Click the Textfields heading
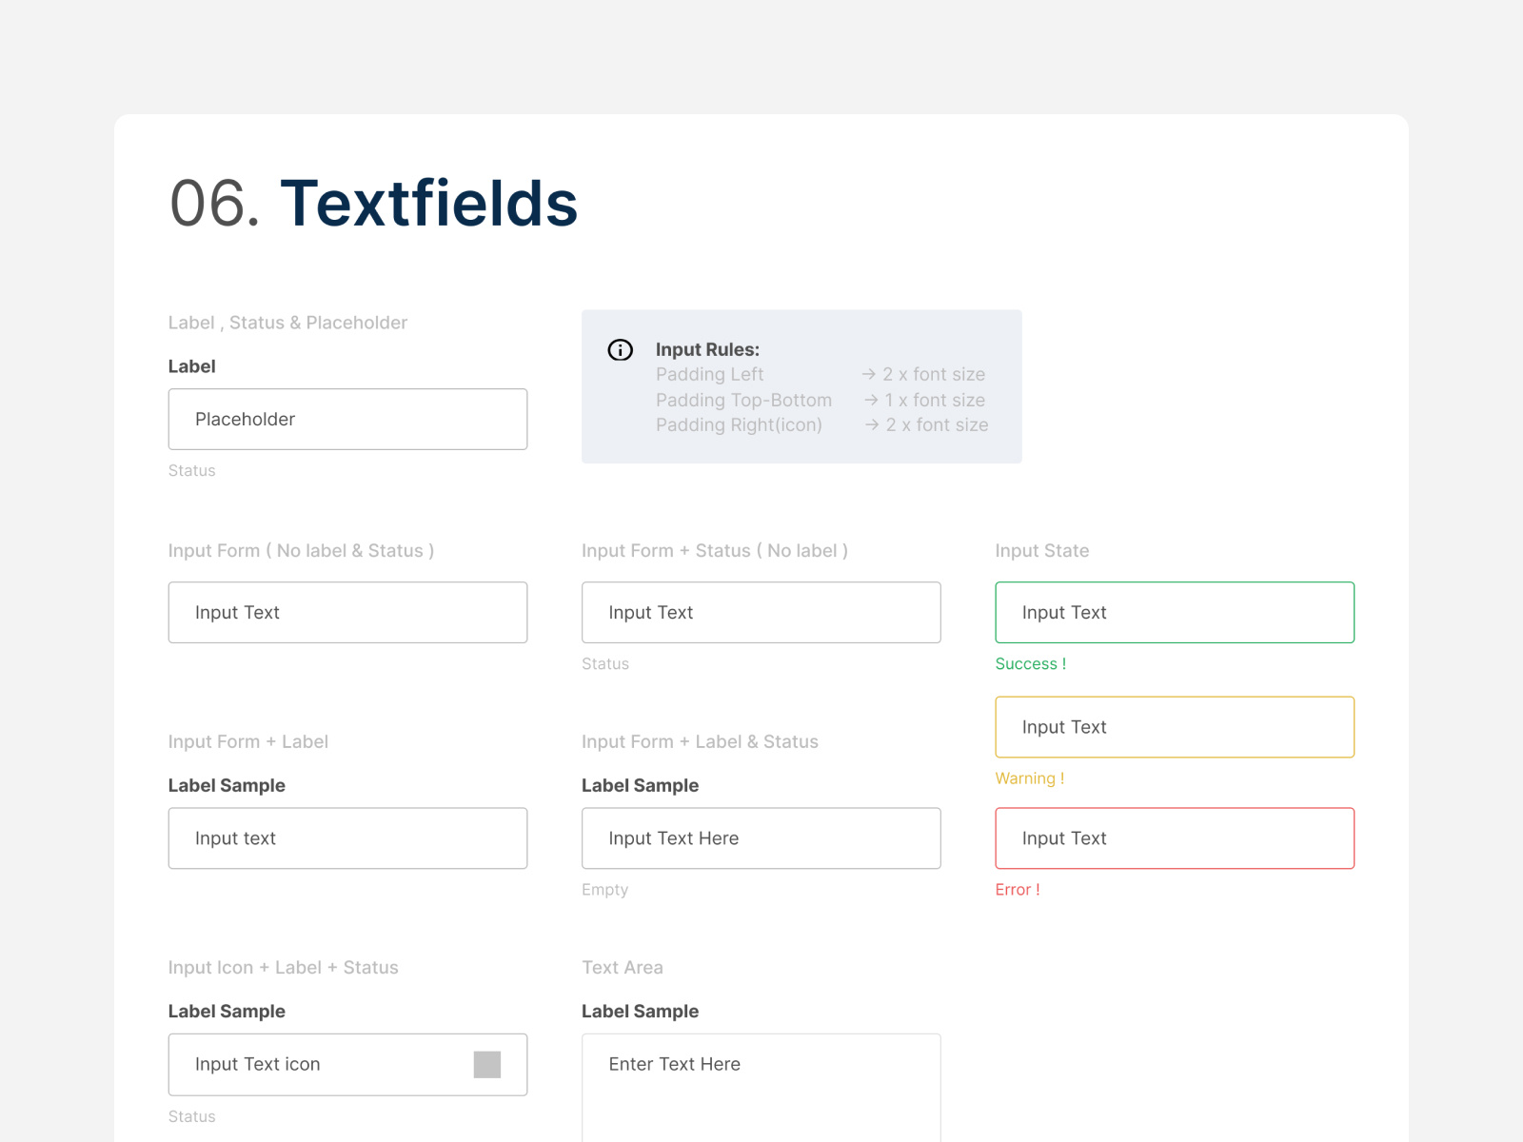The image size is (1523, 1142). coord(430,203)
